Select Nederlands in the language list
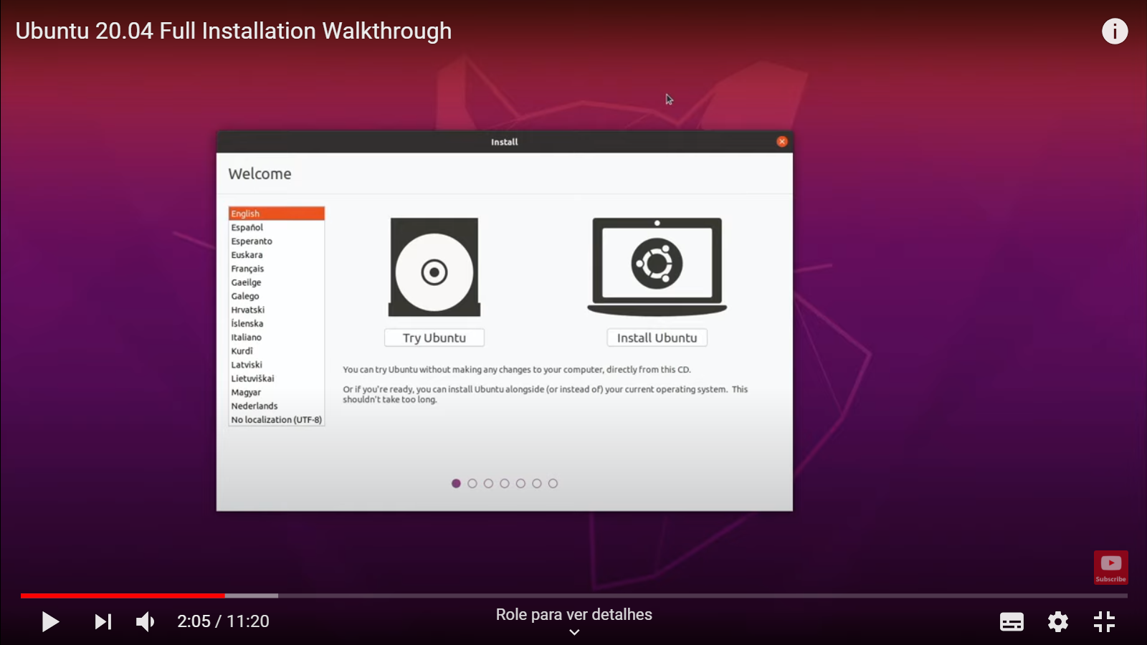This screenshot has width=1147, height=645. click(x=276, y=406)
